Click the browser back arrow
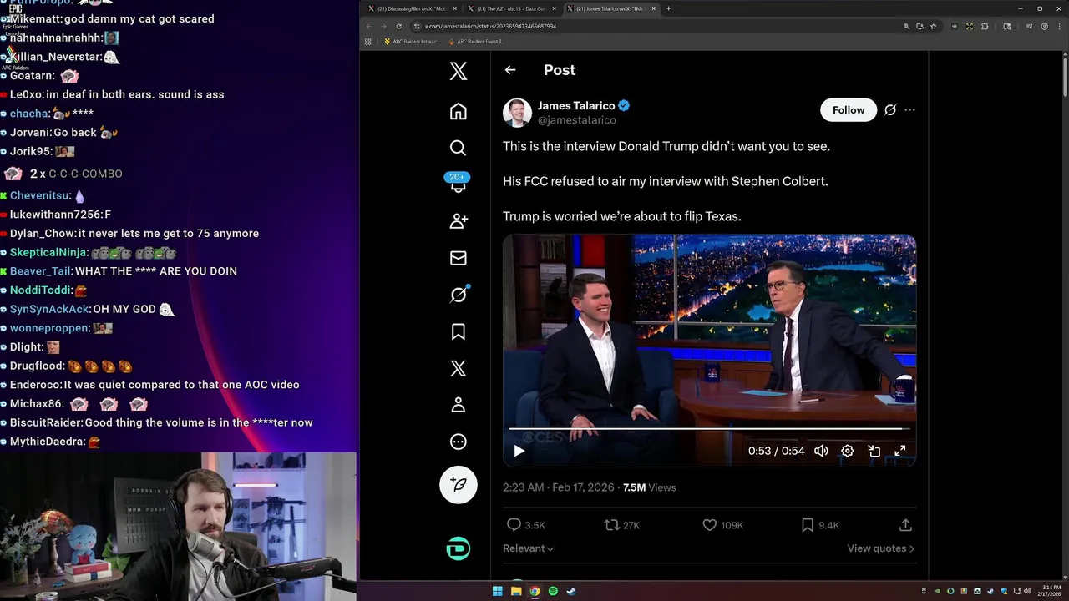 368,26
